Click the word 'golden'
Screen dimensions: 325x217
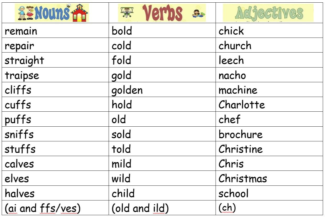pyautogui.click(x=127, y=90)
